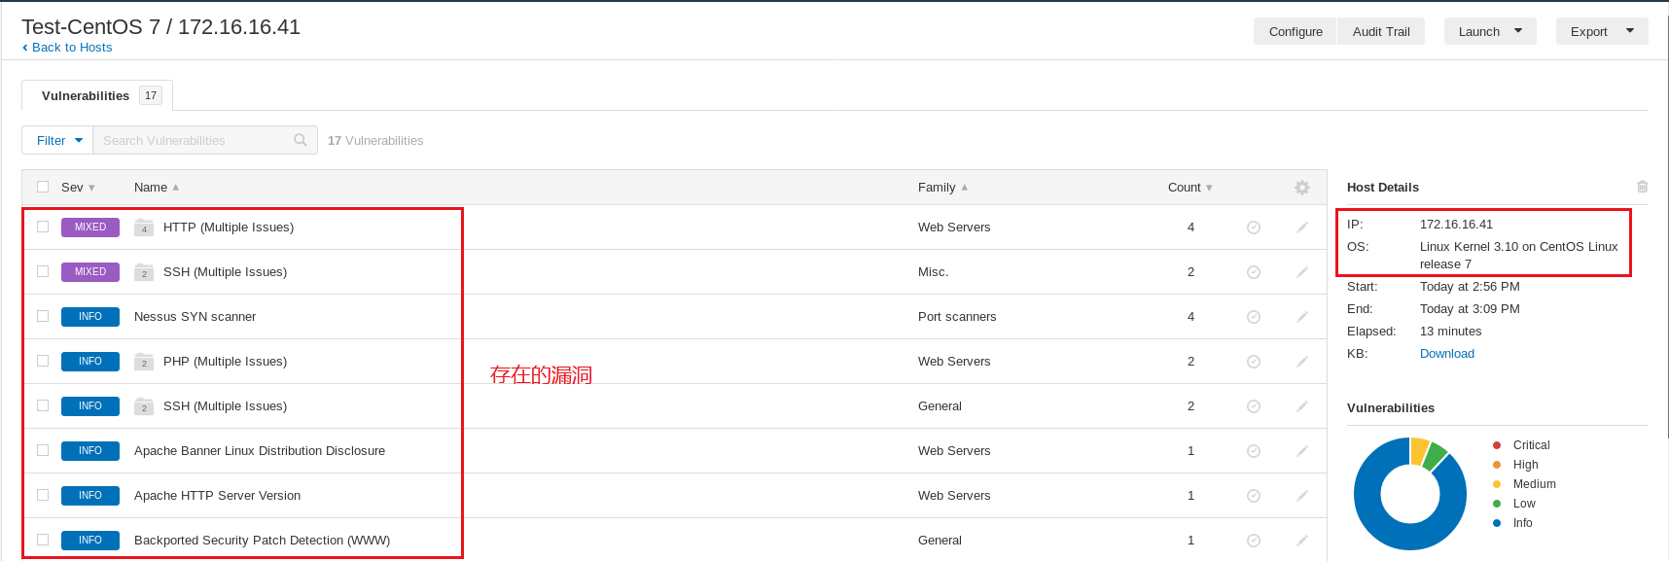Screen dimensions: 1669x561
Task: Click circle check icon on Apache HTTP Server Version row
Action: coord(1254,496)
